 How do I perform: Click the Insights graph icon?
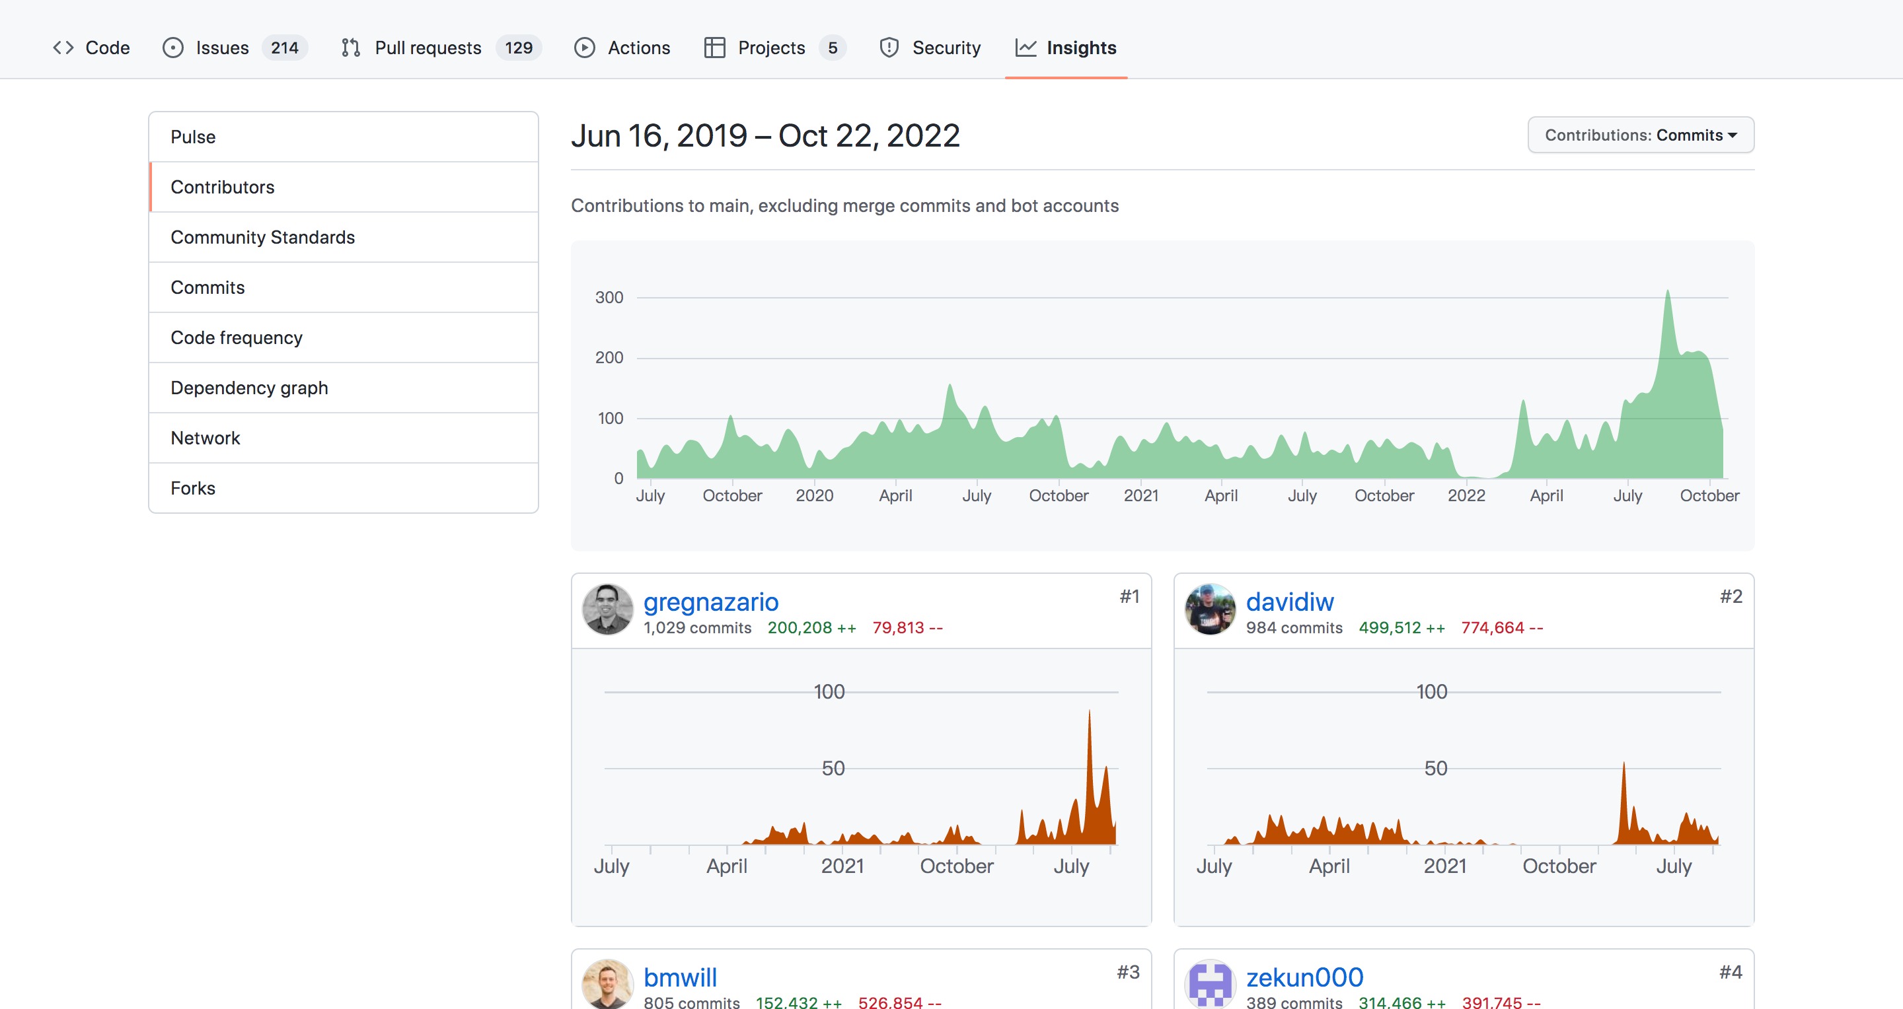(1026, 48)
